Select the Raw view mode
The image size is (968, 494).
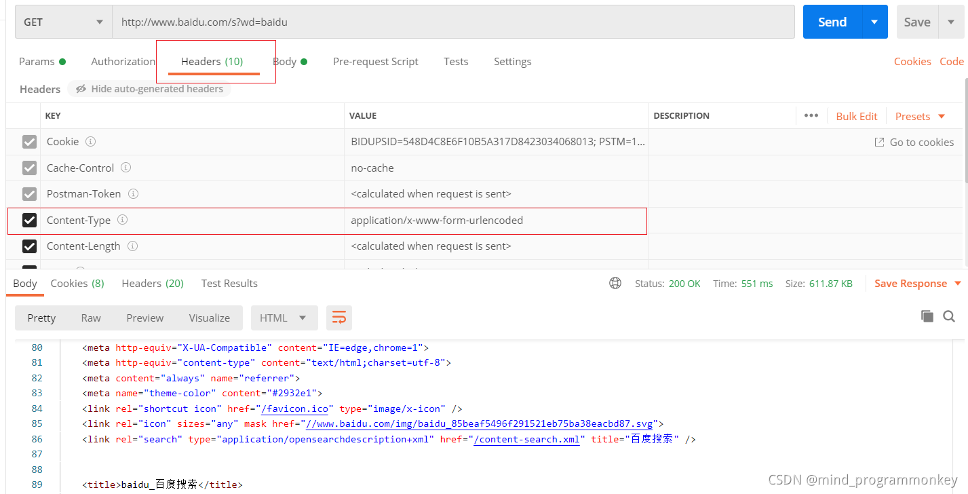[91, 318]
